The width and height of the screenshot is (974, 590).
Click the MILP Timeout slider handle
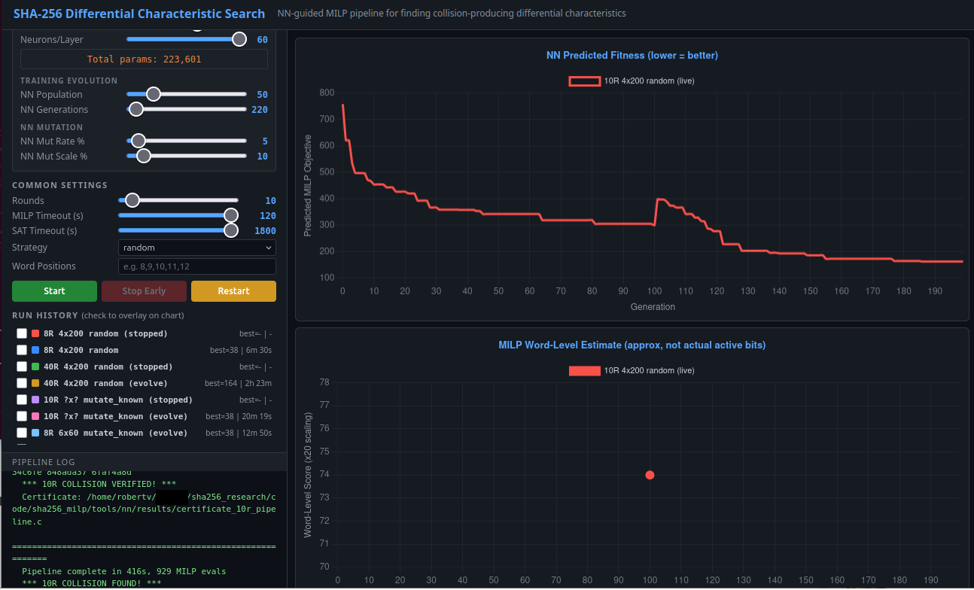tap(231, 215)
